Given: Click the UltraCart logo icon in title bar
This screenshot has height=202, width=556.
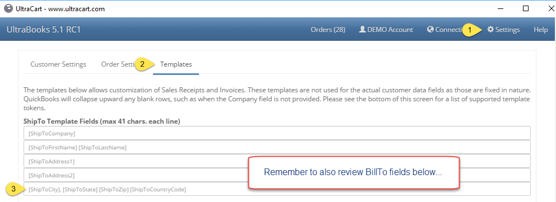Looking at the screenshot, I should point(8,9).
